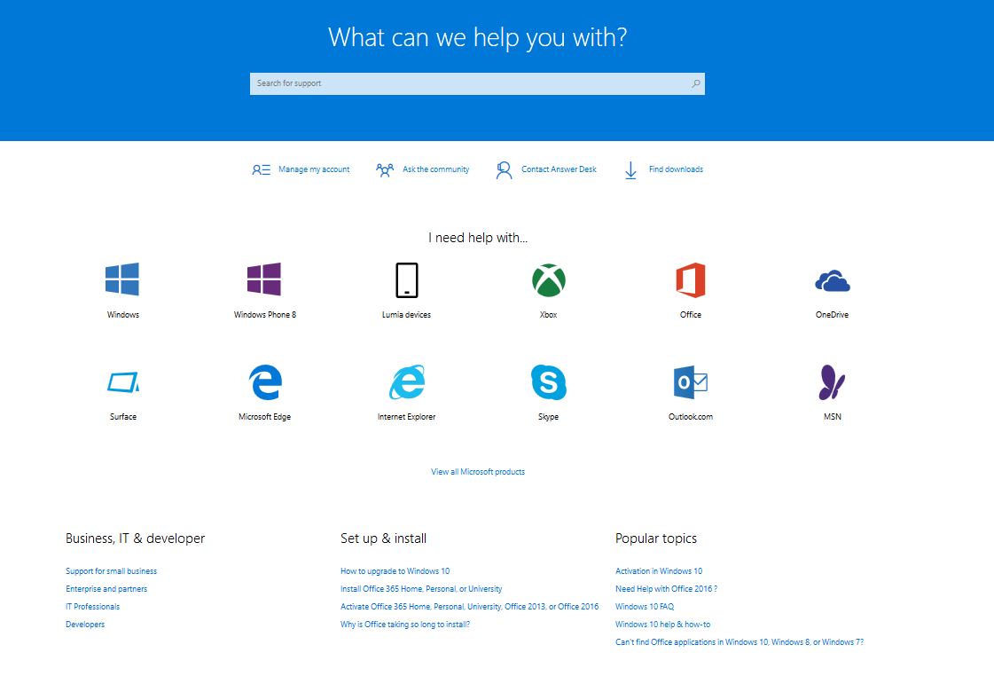Open MSN butterfly icon

tap(832, 381)
